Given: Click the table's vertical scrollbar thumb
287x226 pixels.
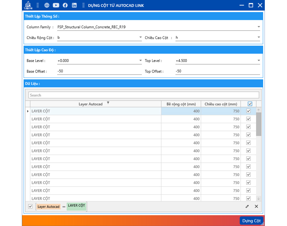Looking at the screenshot, I should 259,124.
